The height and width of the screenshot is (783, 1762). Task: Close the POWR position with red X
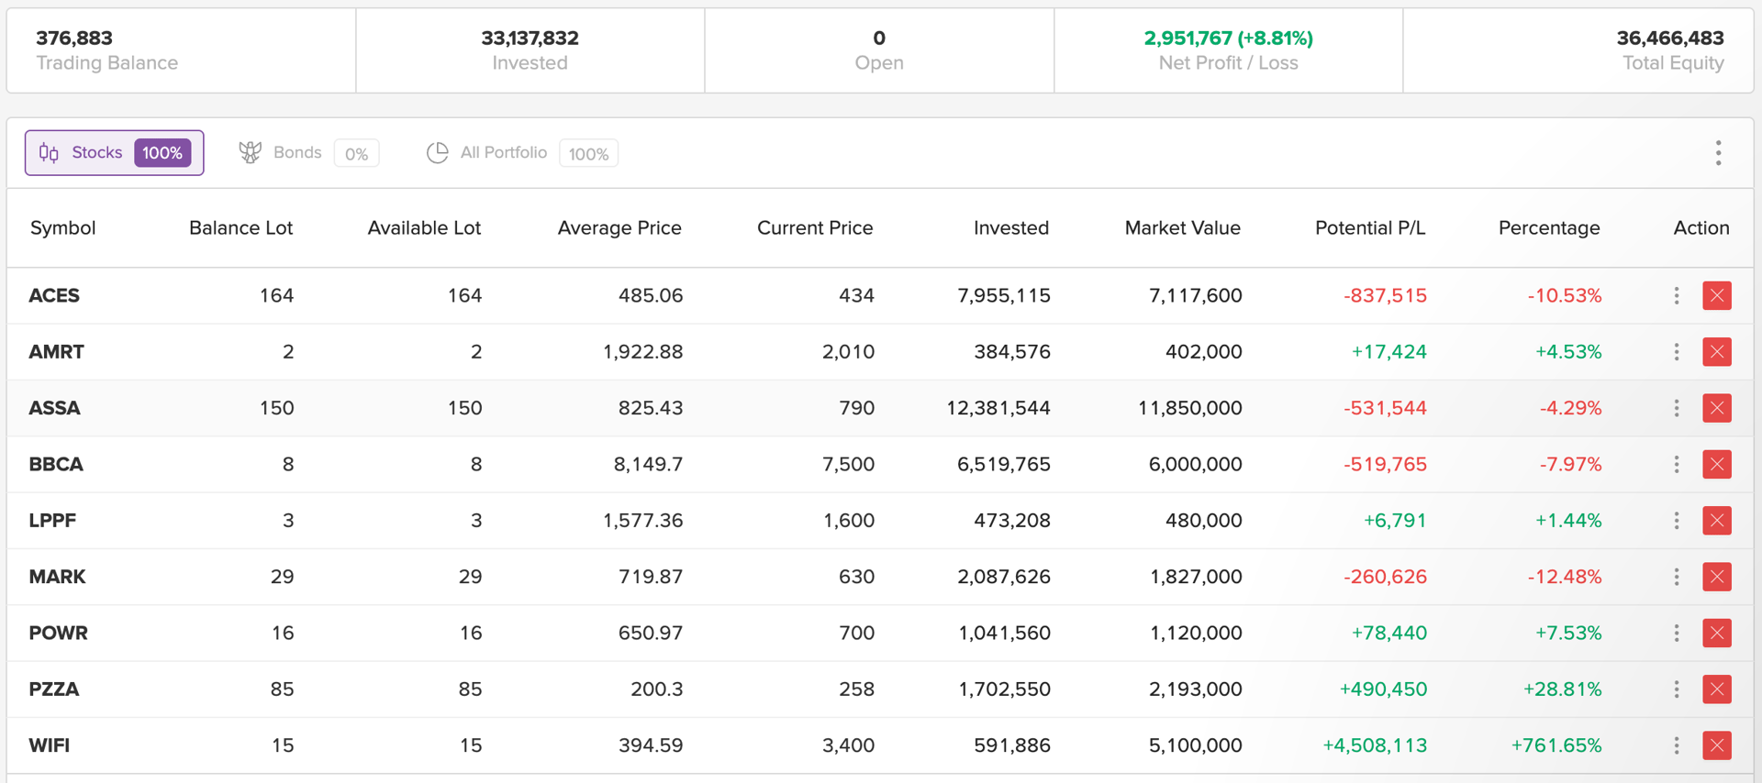[1716, 633]
